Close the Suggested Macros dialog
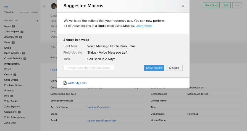 (183, 6)
